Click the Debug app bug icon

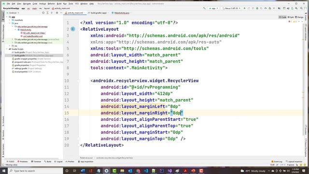tap(257, 8)
